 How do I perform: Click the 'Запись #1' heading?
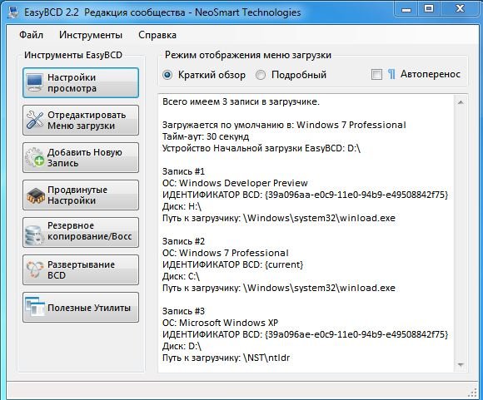[x=183, y=171]
